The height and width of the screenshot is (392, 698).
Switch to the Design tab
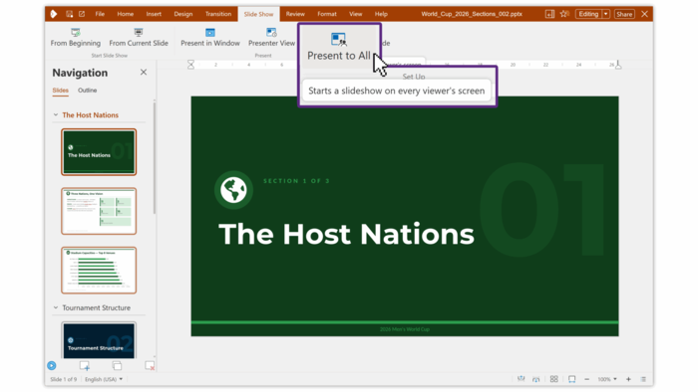(x=182, y=14)
